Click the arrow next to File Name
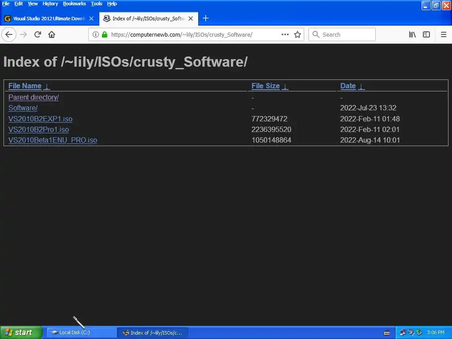This screenshot has height=339, width=452. tap(47, 86)
